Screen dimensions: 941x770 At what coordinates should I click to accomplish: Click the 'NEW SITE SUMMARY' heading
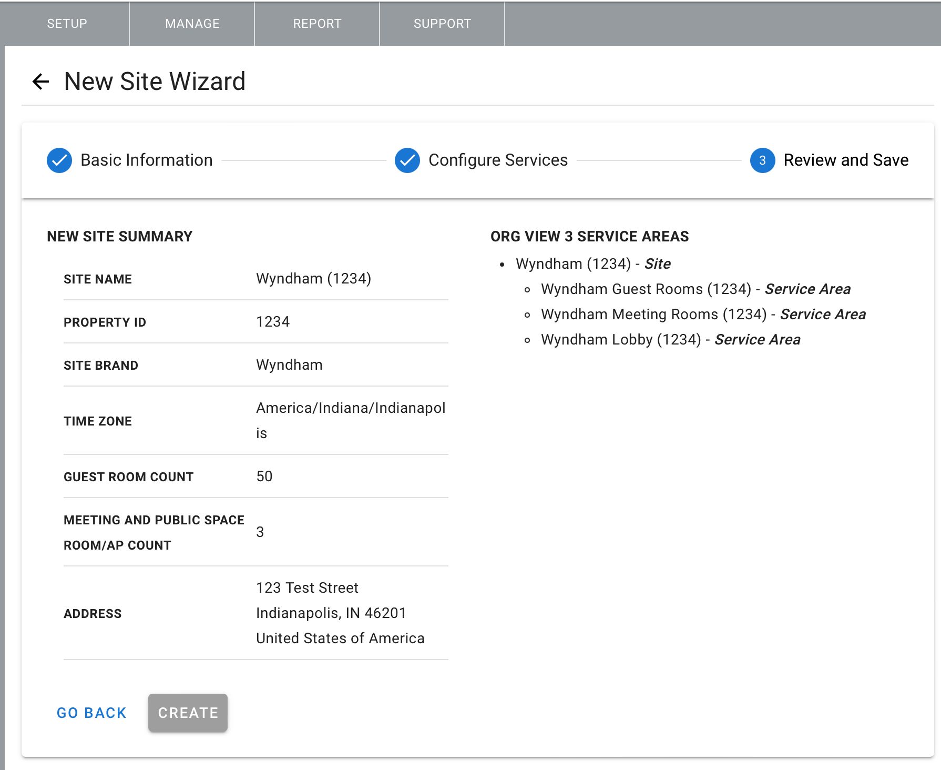click(x=120, y=236)
